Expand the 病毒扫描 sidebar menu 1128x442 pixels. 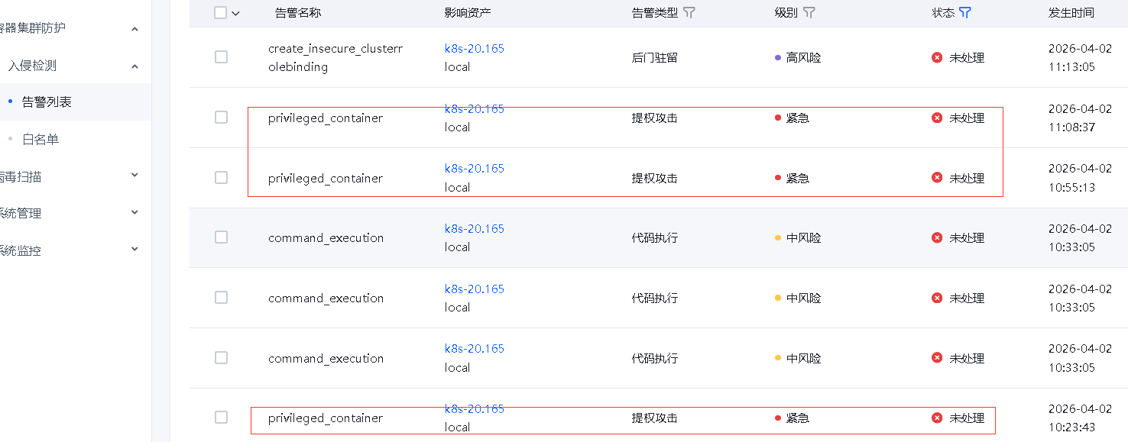135,176
